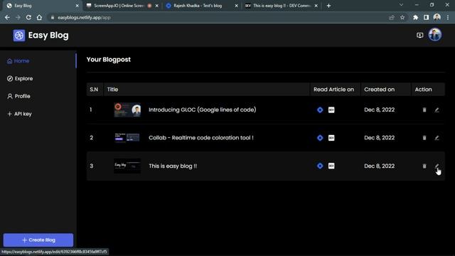Click title Introducing GLOC (Google lines of code)

[x=203, y=110]
